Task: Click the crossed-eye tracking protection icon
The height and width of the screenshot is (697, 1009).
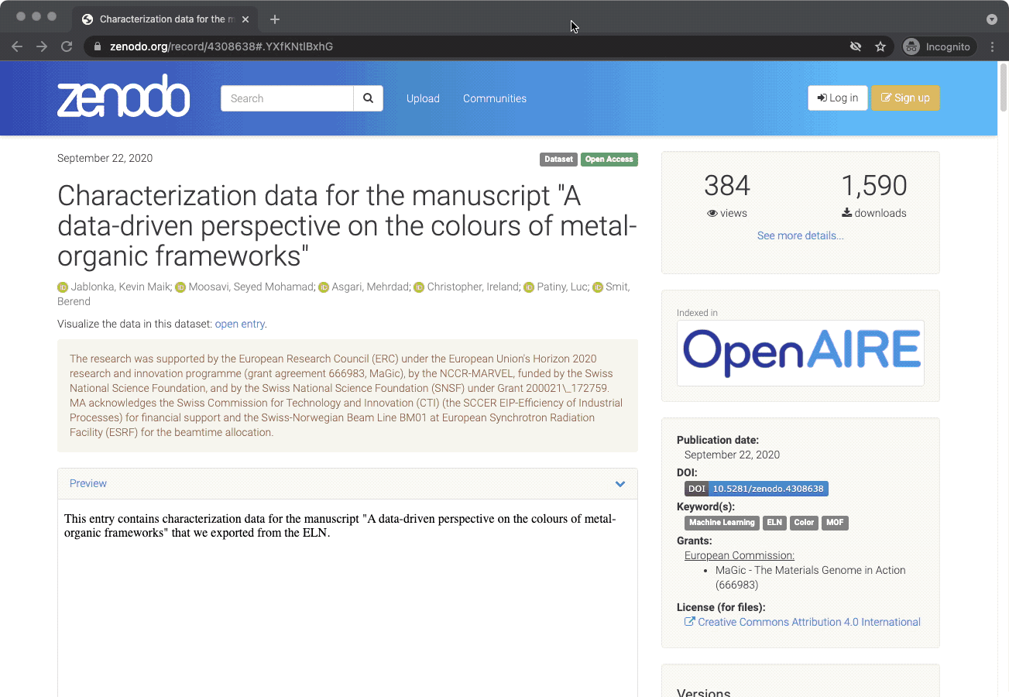Action: tap(856, 46)
